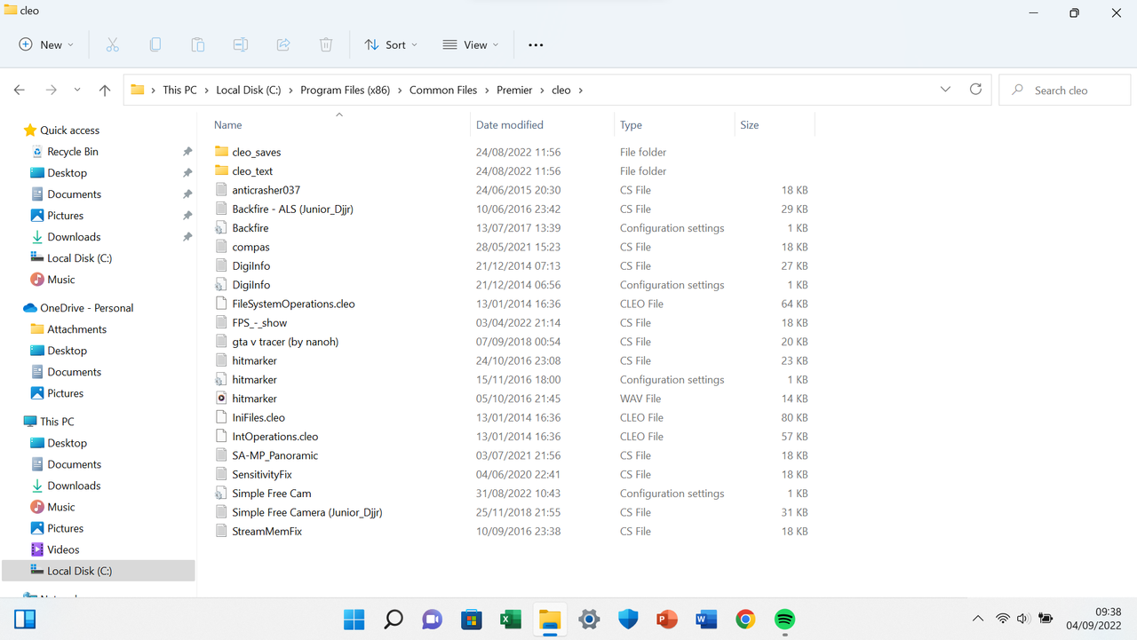Select the SensitivityFix file
The image size is (1137, 640).
tap(262, 474)
